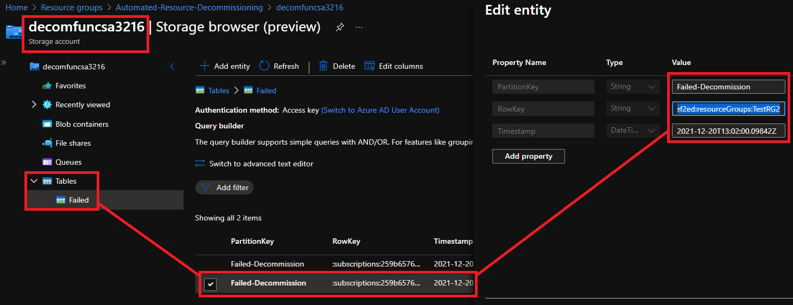793x305 pixels.
Task: Open the Timestamp DateTime type dropdown
Action: click(x=633, y=131)
